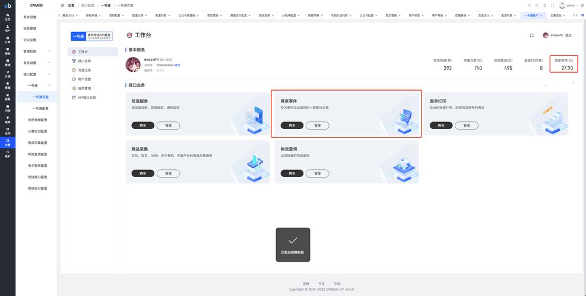This screenshot has width=586, height=296.
Task: Switch to the 数据字典 tab
Action: (313, 15)
